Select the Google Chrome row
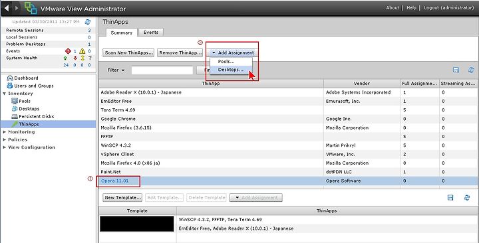This screenshot has height=243, width=479. [287, 119]
